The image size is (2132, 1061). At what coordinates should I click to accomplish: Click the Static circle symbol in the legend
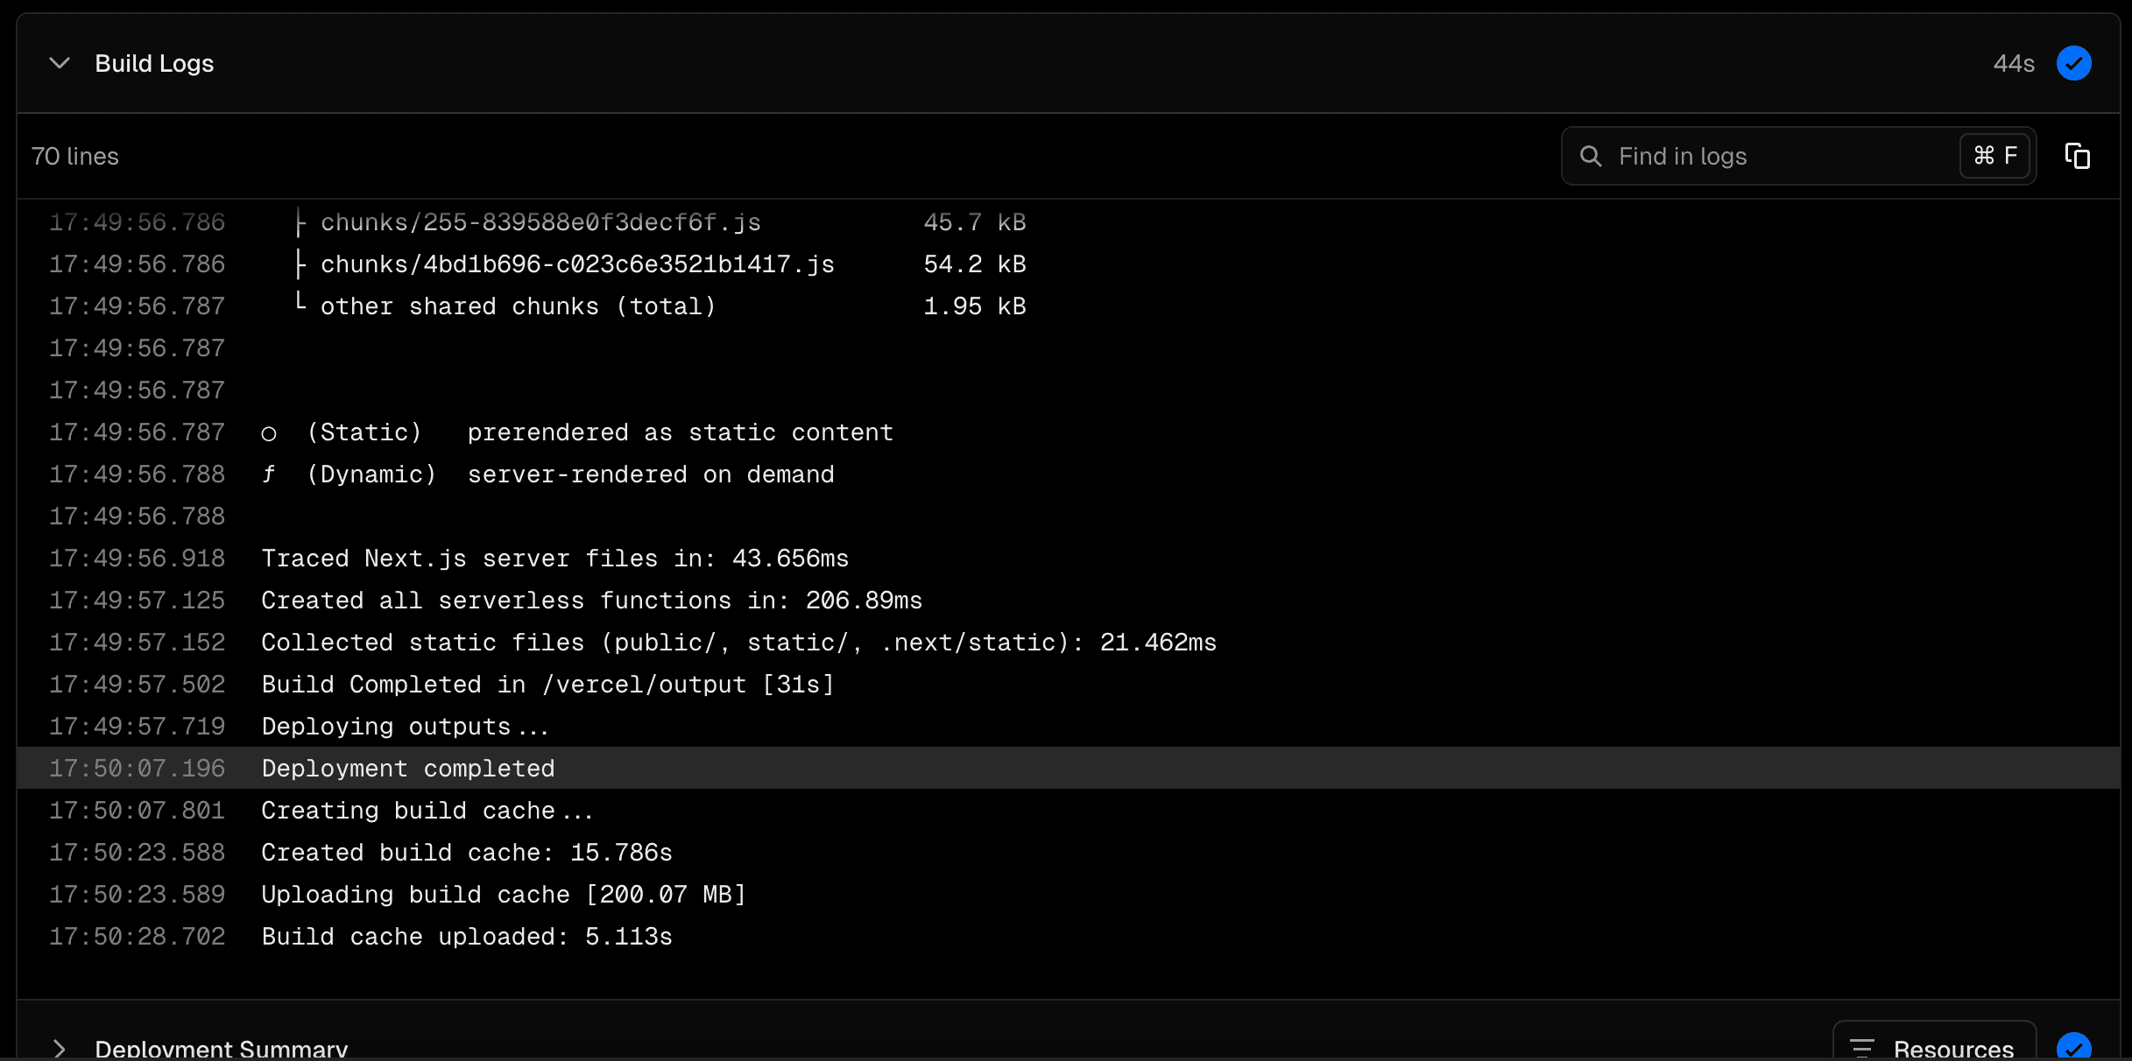pyautogui.click(x=269, y=433)
